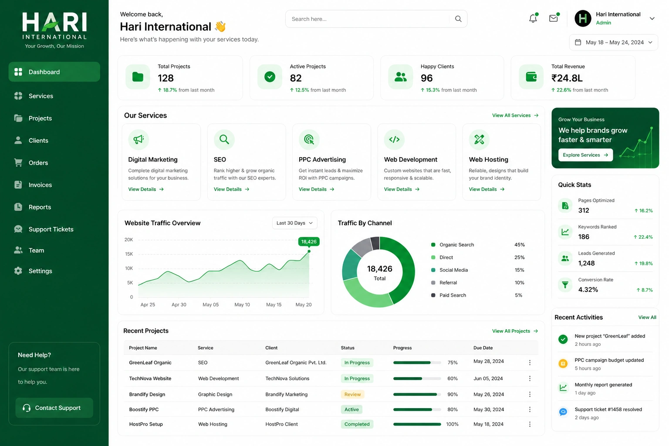669x446 pixels.
Task: Click the HostPro Setup 100% progress bar
Action: [417, 424]
